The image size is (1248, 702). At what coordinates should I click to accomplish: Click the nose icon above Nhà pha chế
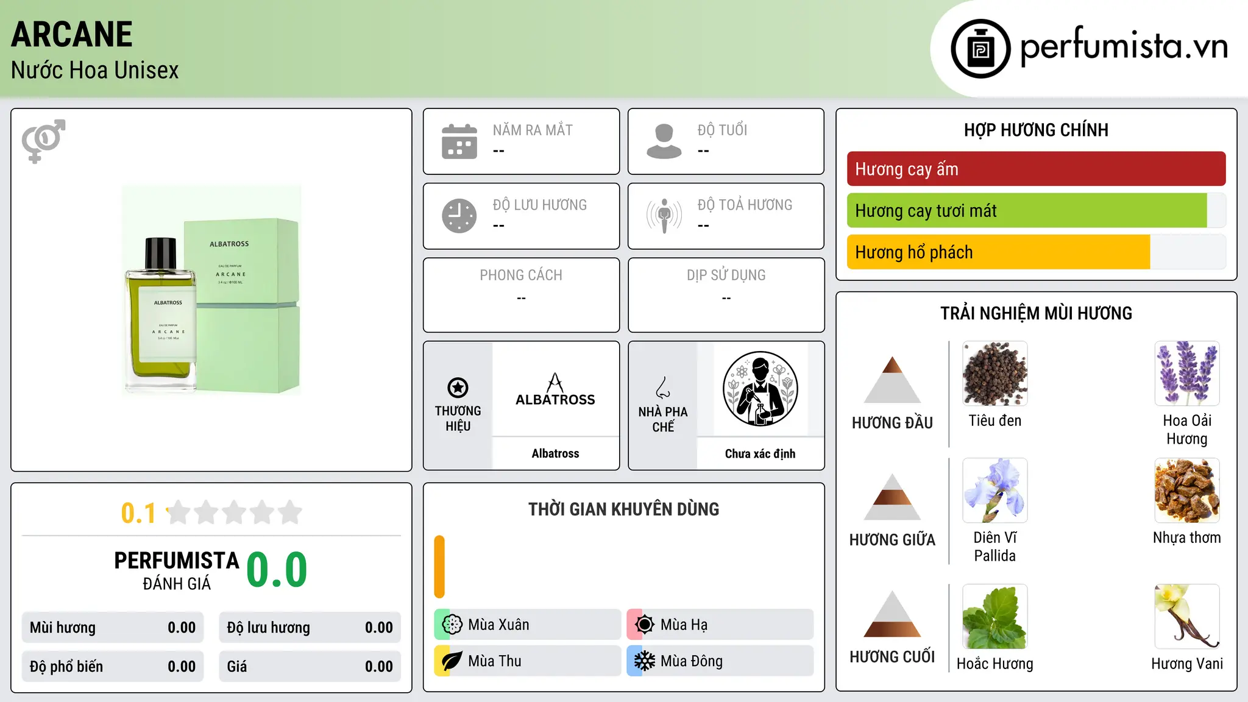663,388
